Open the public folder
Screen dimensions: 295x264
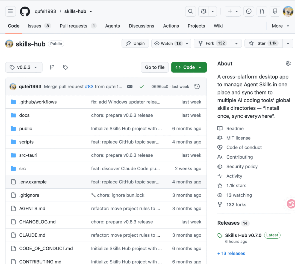coord(26,129)
